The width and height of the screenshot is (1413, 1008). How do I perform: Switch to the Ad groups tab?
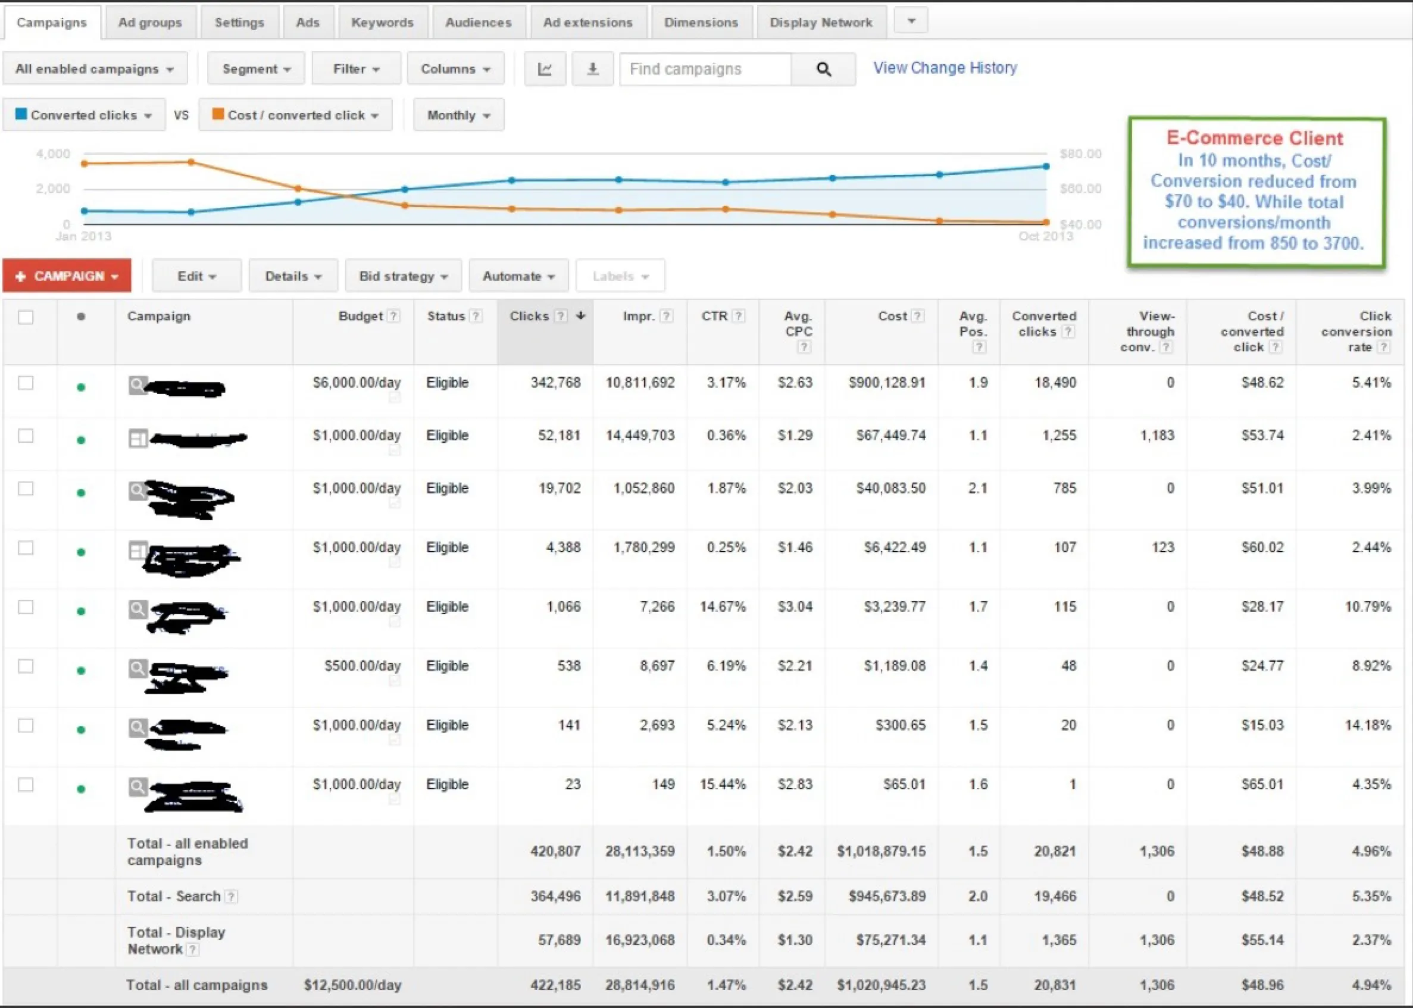point(150,23)
